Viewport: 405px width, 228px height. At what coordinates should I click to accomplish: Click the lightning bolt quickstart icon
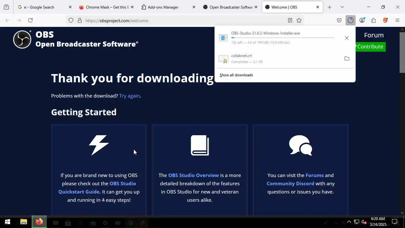point(99,145)
